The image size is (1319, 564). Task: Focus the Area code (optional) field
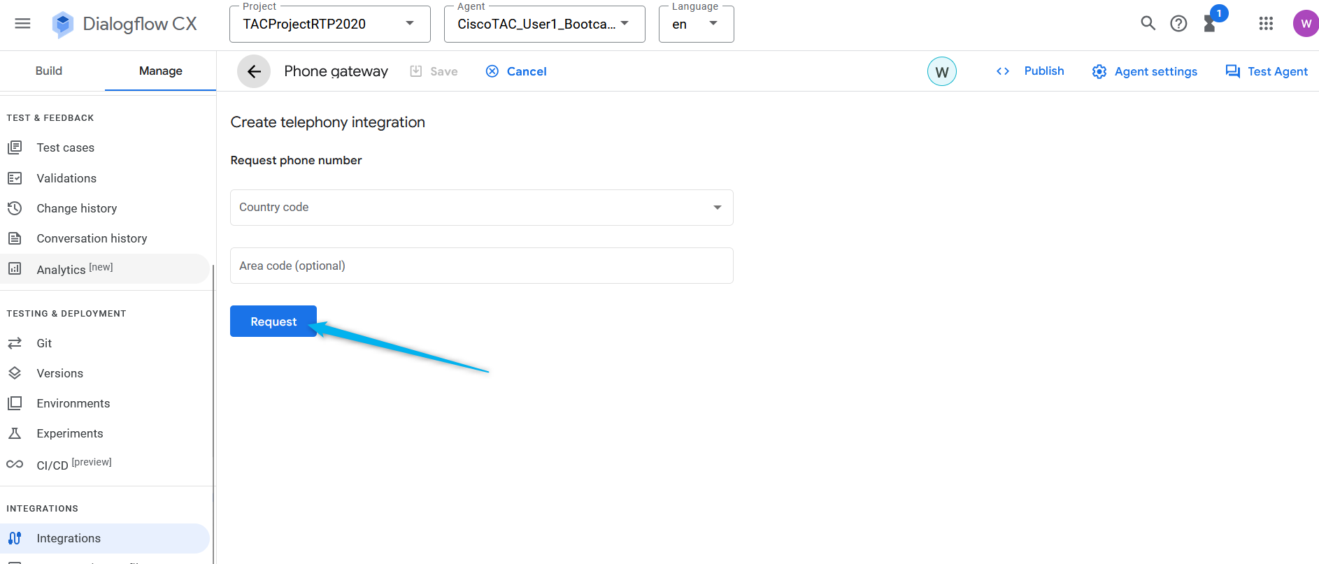point(482,266)
